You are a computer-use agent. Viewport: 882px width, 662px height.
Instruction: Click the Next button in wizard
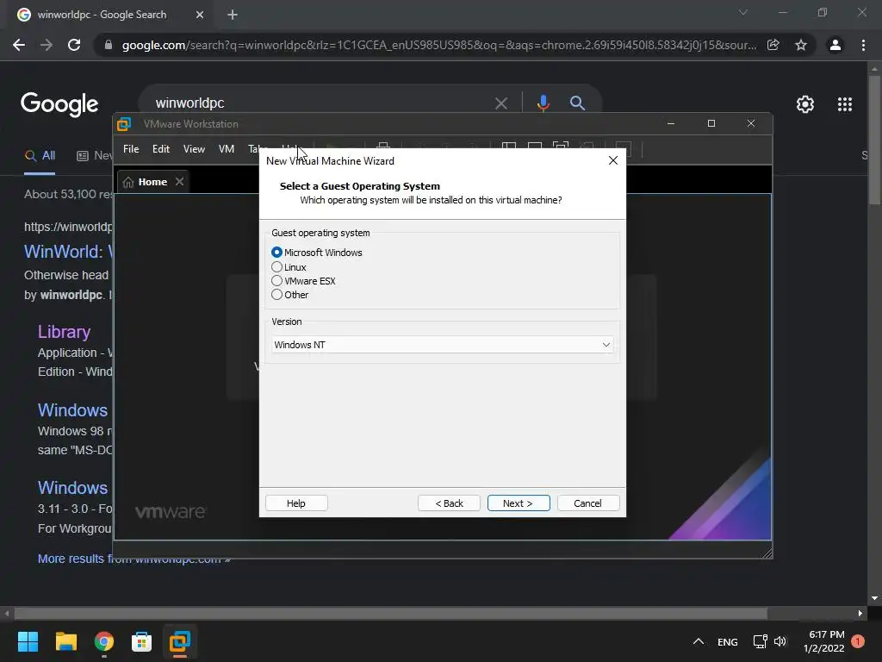pyautogui.click(x=518, y=503)
